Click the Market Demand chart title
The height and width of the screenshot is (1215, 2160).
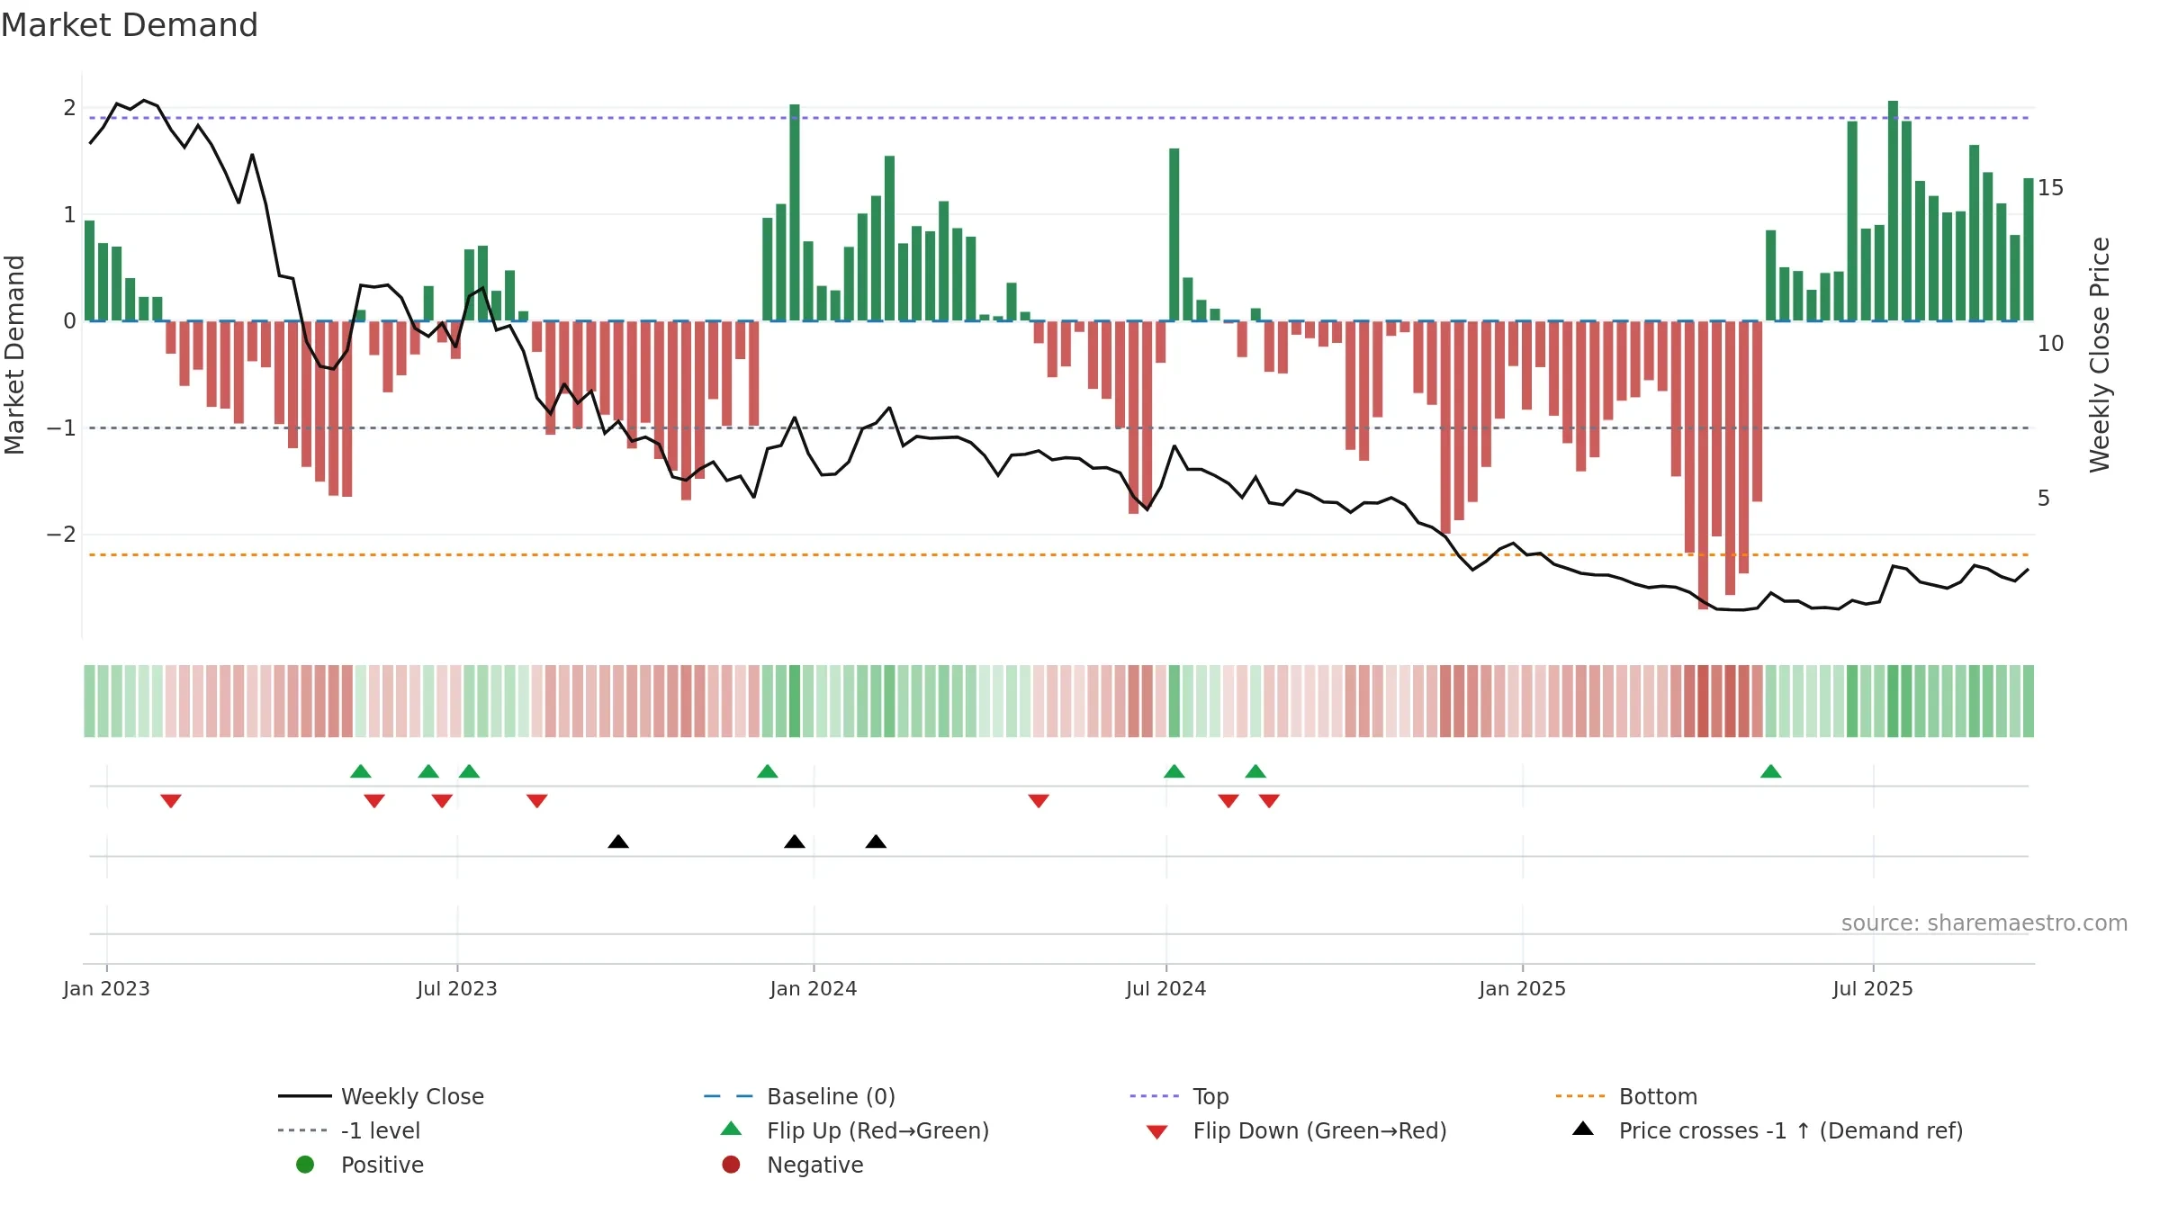point(130,25)
